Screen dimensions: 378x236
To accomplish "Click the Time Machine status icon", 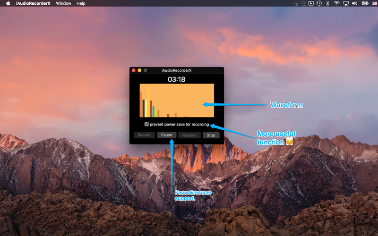I will 319,3.
